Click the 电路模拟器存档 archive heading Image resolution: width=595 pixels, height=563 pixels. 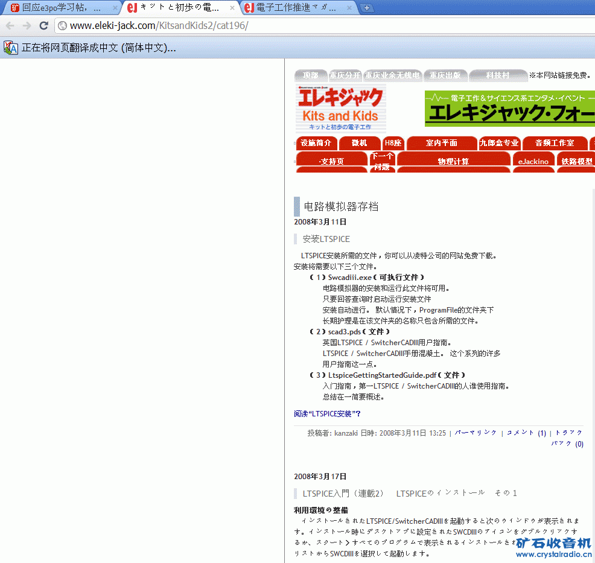(x=341, y=206)
